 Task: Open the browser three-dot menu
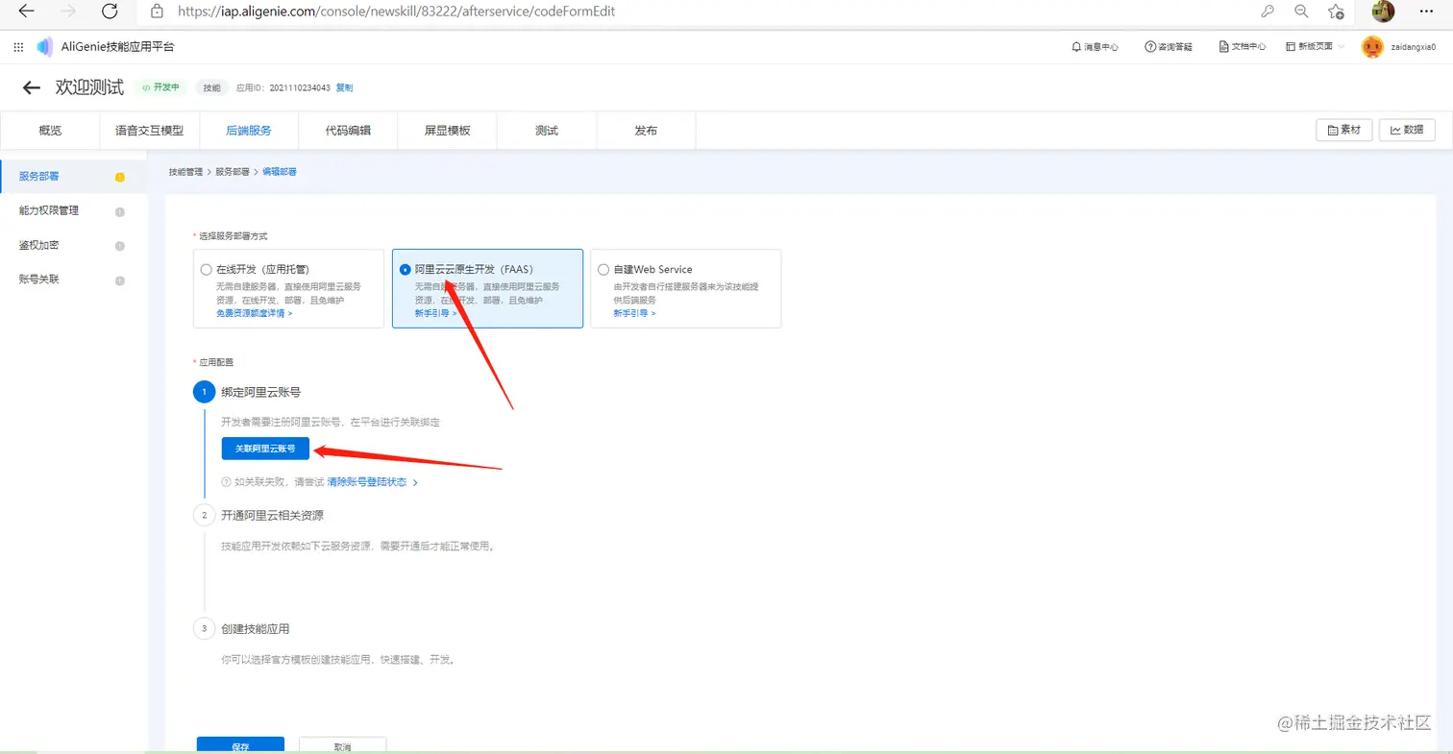tap(1426, 12)
